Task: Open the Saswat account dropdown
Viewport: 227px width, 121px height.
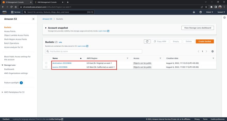Action: coord(221,12)
